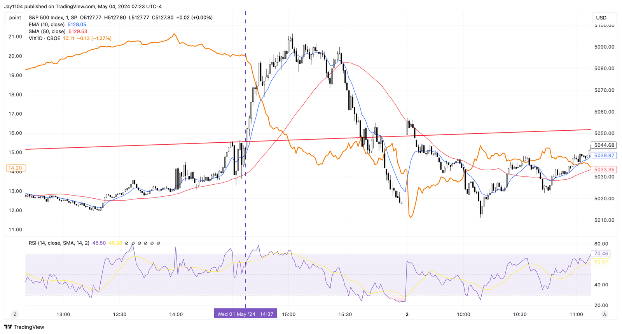The height and width of the screenshot is (334, 622).
Task: Click the purple 70.46 RSI value tag
Action: [x=601, y=254]
